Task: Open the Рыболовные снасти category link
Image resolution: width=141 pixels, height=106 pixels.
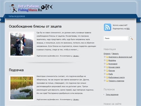Action: (117, 77)
